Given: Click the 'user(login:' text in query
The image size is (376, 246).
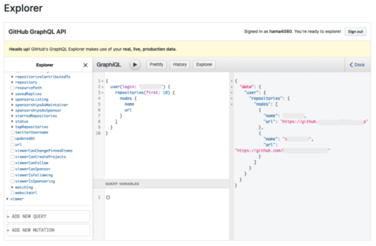Looking at the screenshot, I should 123,87.
